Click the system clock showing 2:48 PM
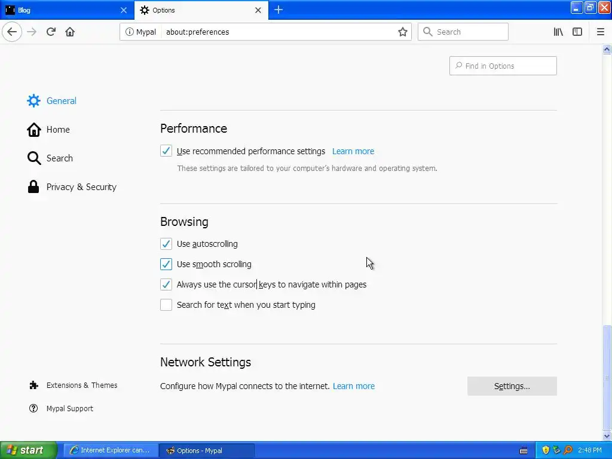 590,451
